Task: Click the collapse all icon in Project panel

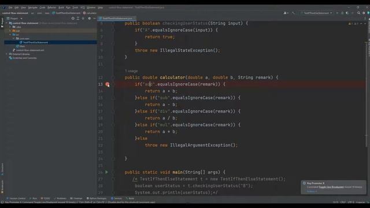Action: click(x=83, y=18)
